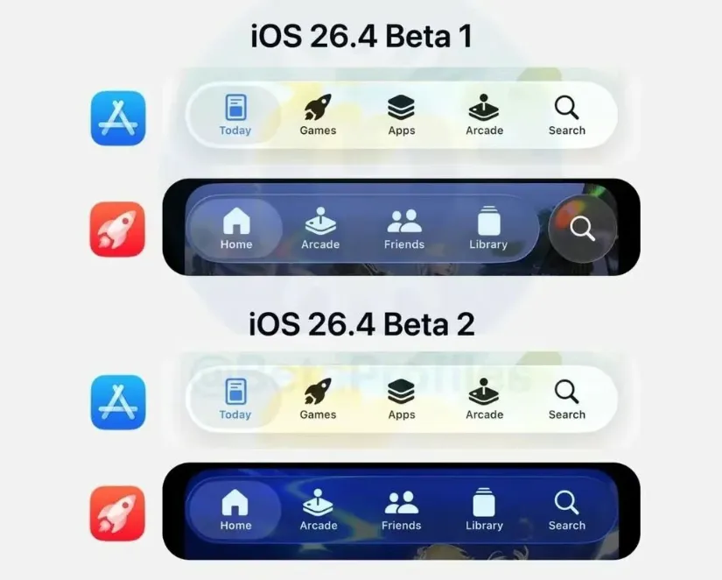Open the Today tab in Beta 1 App Store bar
The image size is (722, 580).
pyautogui.click(x=235, y=116)
